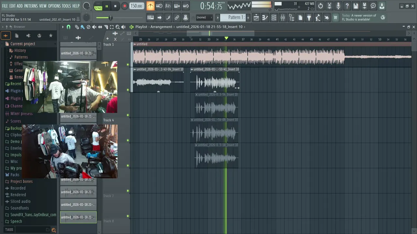Toggle PAT/SONG playback mode switch
Viewport: 417px width, 234px height.
click(98, 6)
